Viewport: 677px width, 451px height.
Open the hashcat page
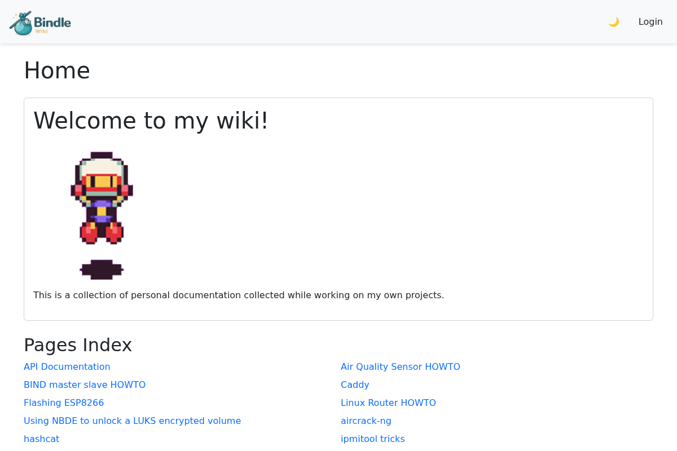(41, 439)
